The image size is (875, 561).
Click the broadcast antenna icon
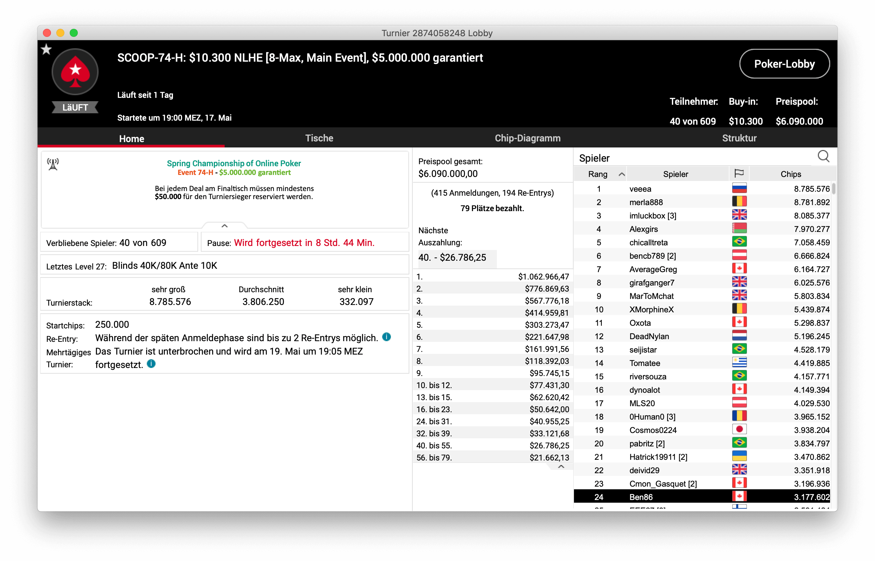(x=53, y=164)
